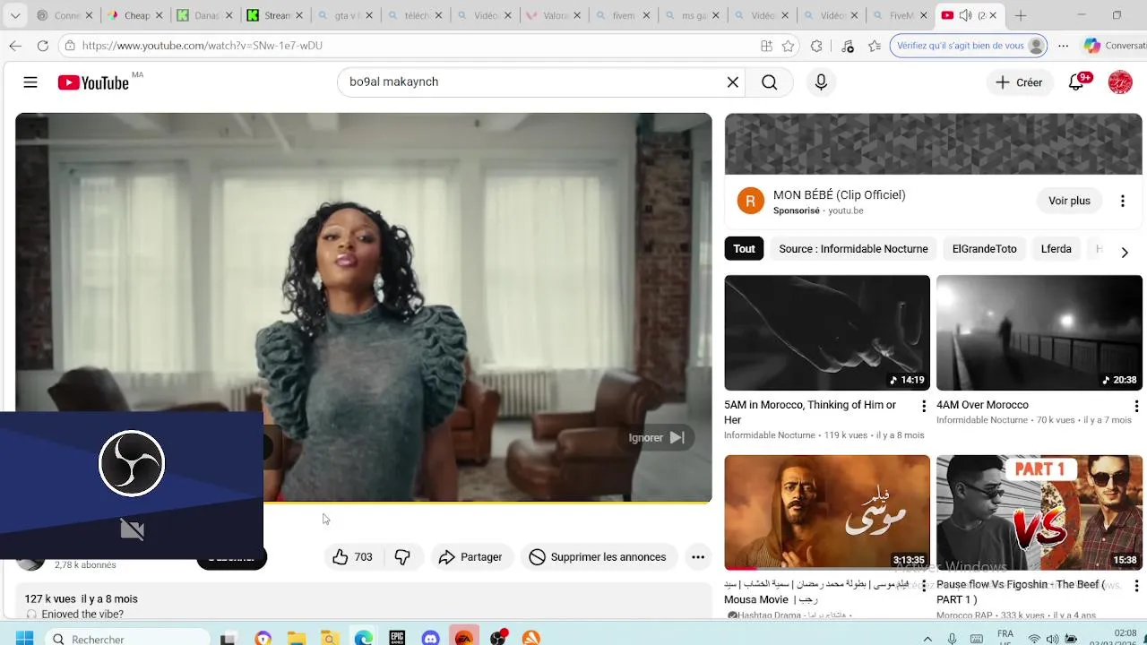
Task: Open 4AM Over Morocco title link
Action: coord(982,405)
